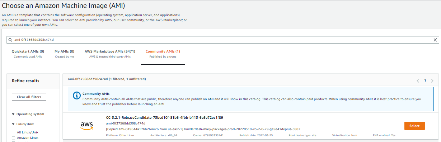This screenshot has height=142, width=441.
Task: Check the All Linux/Unix checkbox
Action: [14, 132]
